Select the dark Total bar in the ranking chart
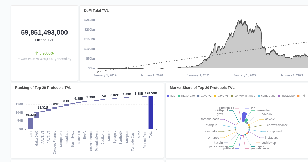Viewport: 308px width, 162px height. (x=151, y=112)
